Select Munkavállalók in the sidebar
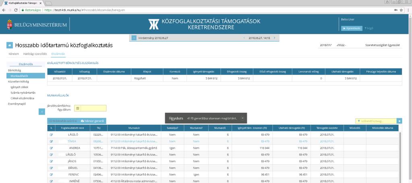Screen dimensions: 412x183 pyautogui.click(x=26, y=76)
